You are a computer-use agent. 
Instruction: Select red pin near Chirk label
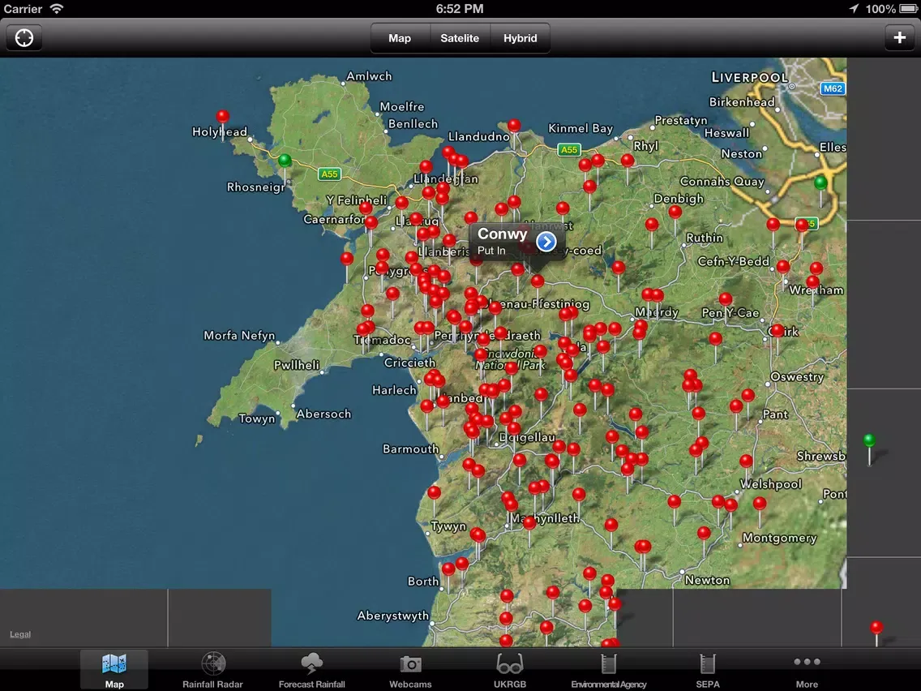777,330
